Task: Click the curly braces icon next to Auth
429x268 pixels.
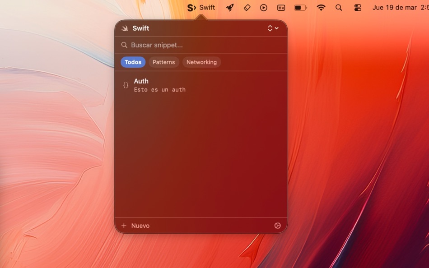Action: (126, 84)
